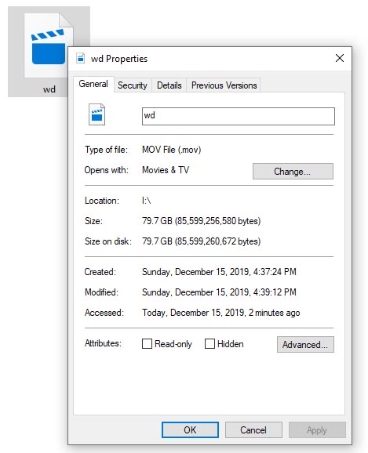This screenshot has width=368, height=453.
Task: Dismiss the dialog with Cancel
Action: (253, 430)
